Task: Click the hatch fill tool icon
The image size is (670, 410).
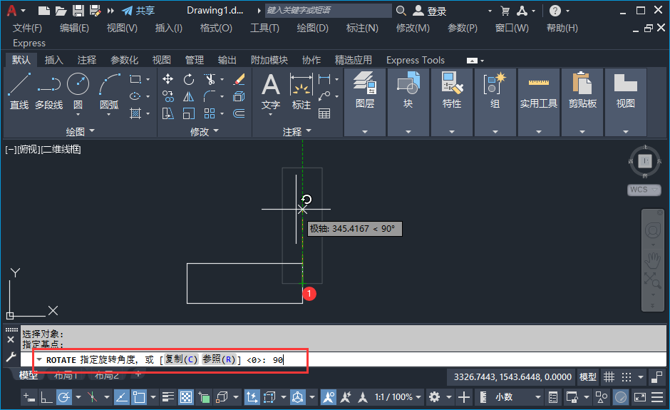Action: point(135,113)
